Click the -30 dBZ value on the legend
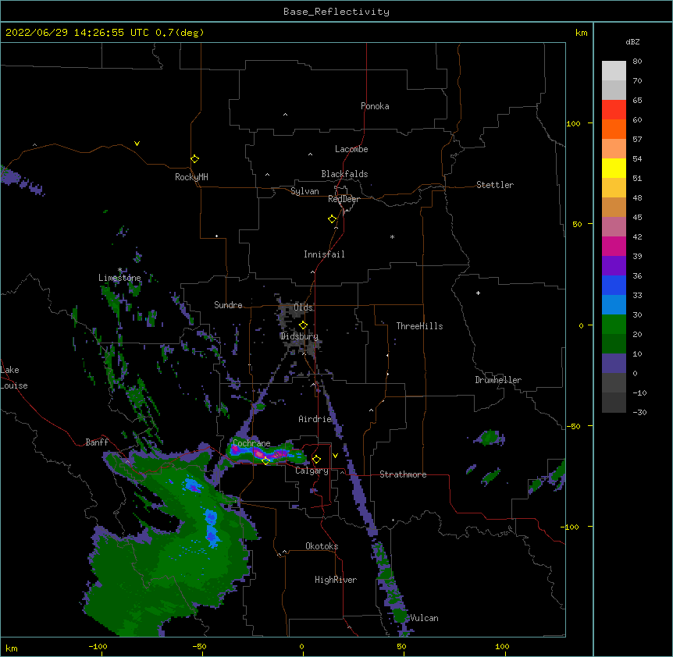Viewport: 673px width, 657px height. 639,412
